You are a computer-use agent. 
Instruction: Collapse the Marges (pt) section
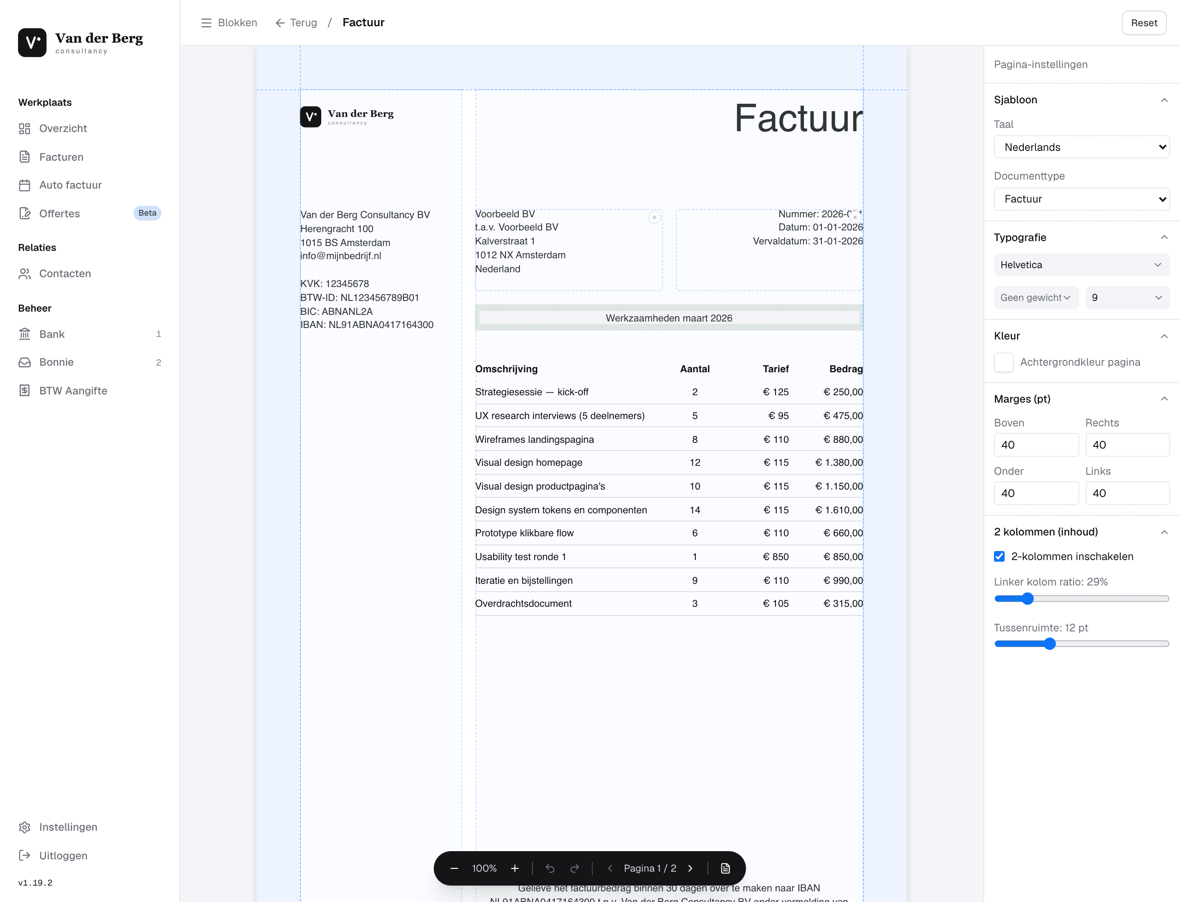tap(1164, 399)
